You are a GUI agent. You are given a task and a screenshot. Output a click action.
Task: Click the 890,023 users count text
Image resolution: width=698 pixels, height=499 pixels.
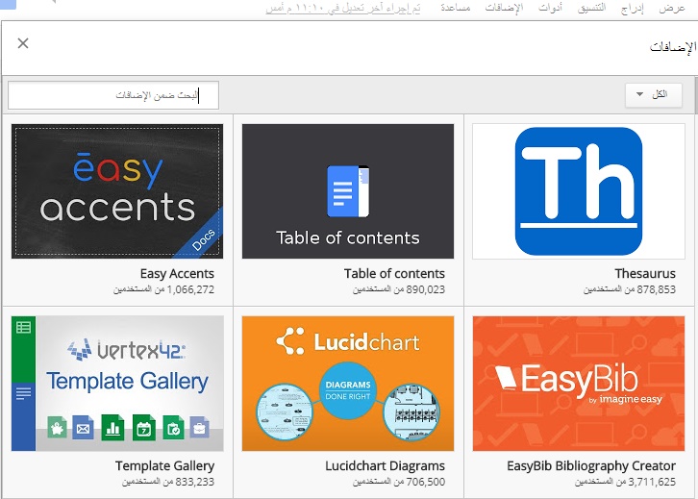click(x=399, y=289)
